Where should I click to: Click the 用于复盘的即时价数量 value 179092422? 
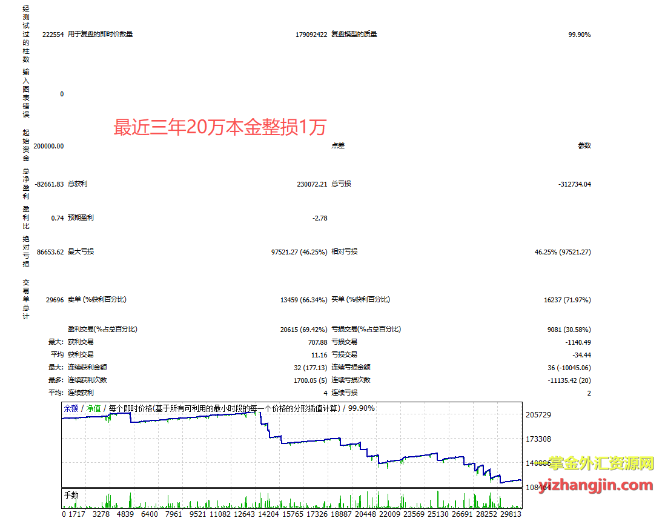[311, 35]
